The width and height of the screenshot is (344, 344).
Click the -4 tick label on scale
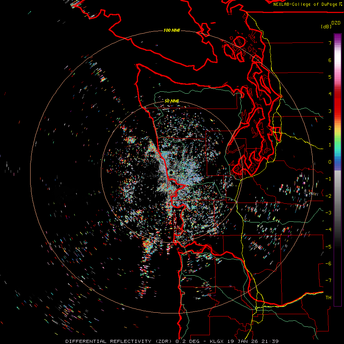328,230
